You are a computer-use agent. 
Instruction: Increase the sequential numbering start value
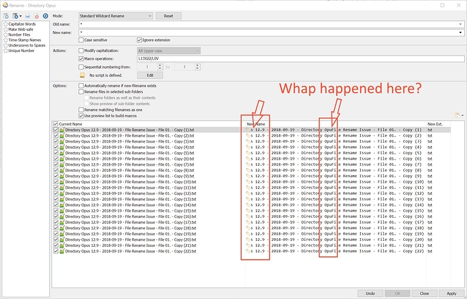tap(160, 65)
